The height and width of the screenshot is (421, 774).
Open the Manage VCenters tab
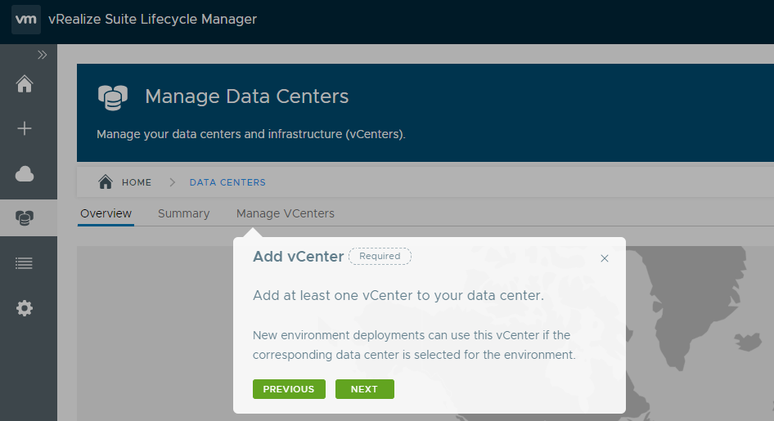coord(286,213)
